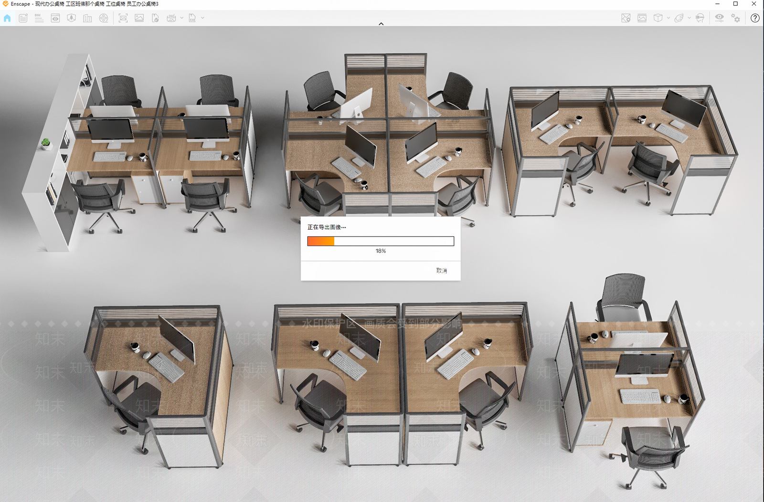Viewport: 764px width, 502px height.
Task: Expand the 360 panorama dropdown arrow
Action: pos(182,18)
